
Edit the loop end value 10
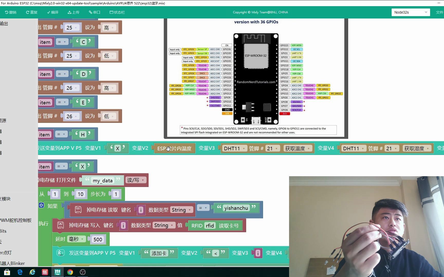[x=80, y=194]
